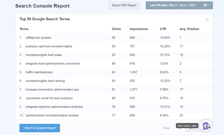The height and width of the screenshot is (135, 224).
Task: Select optinmonsters monsterinsights reviews term
Action: point(52,115)
